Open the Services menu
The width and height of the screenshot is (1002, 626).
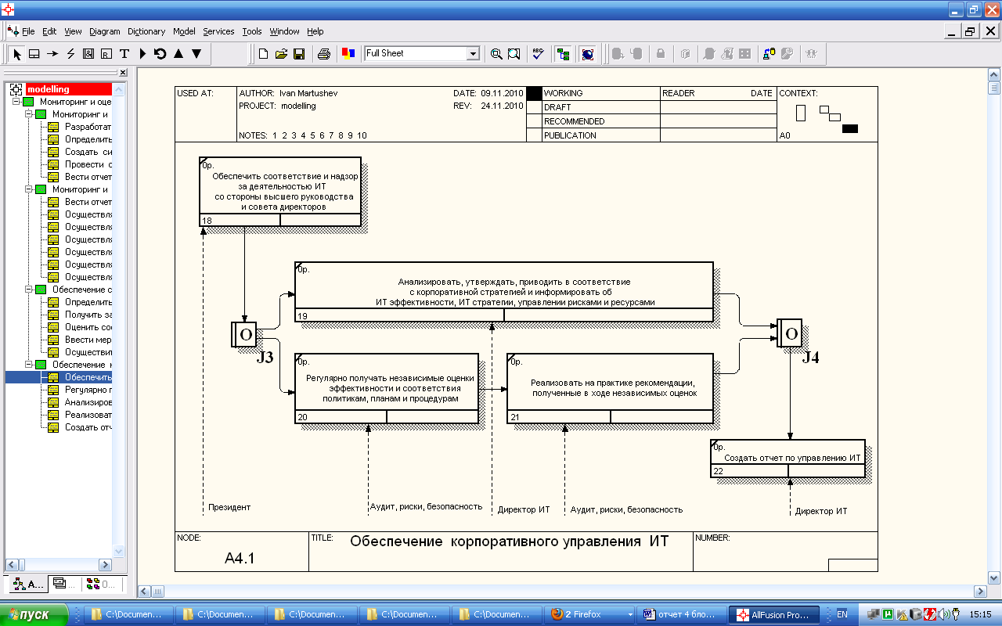click(x=218, y=31)
